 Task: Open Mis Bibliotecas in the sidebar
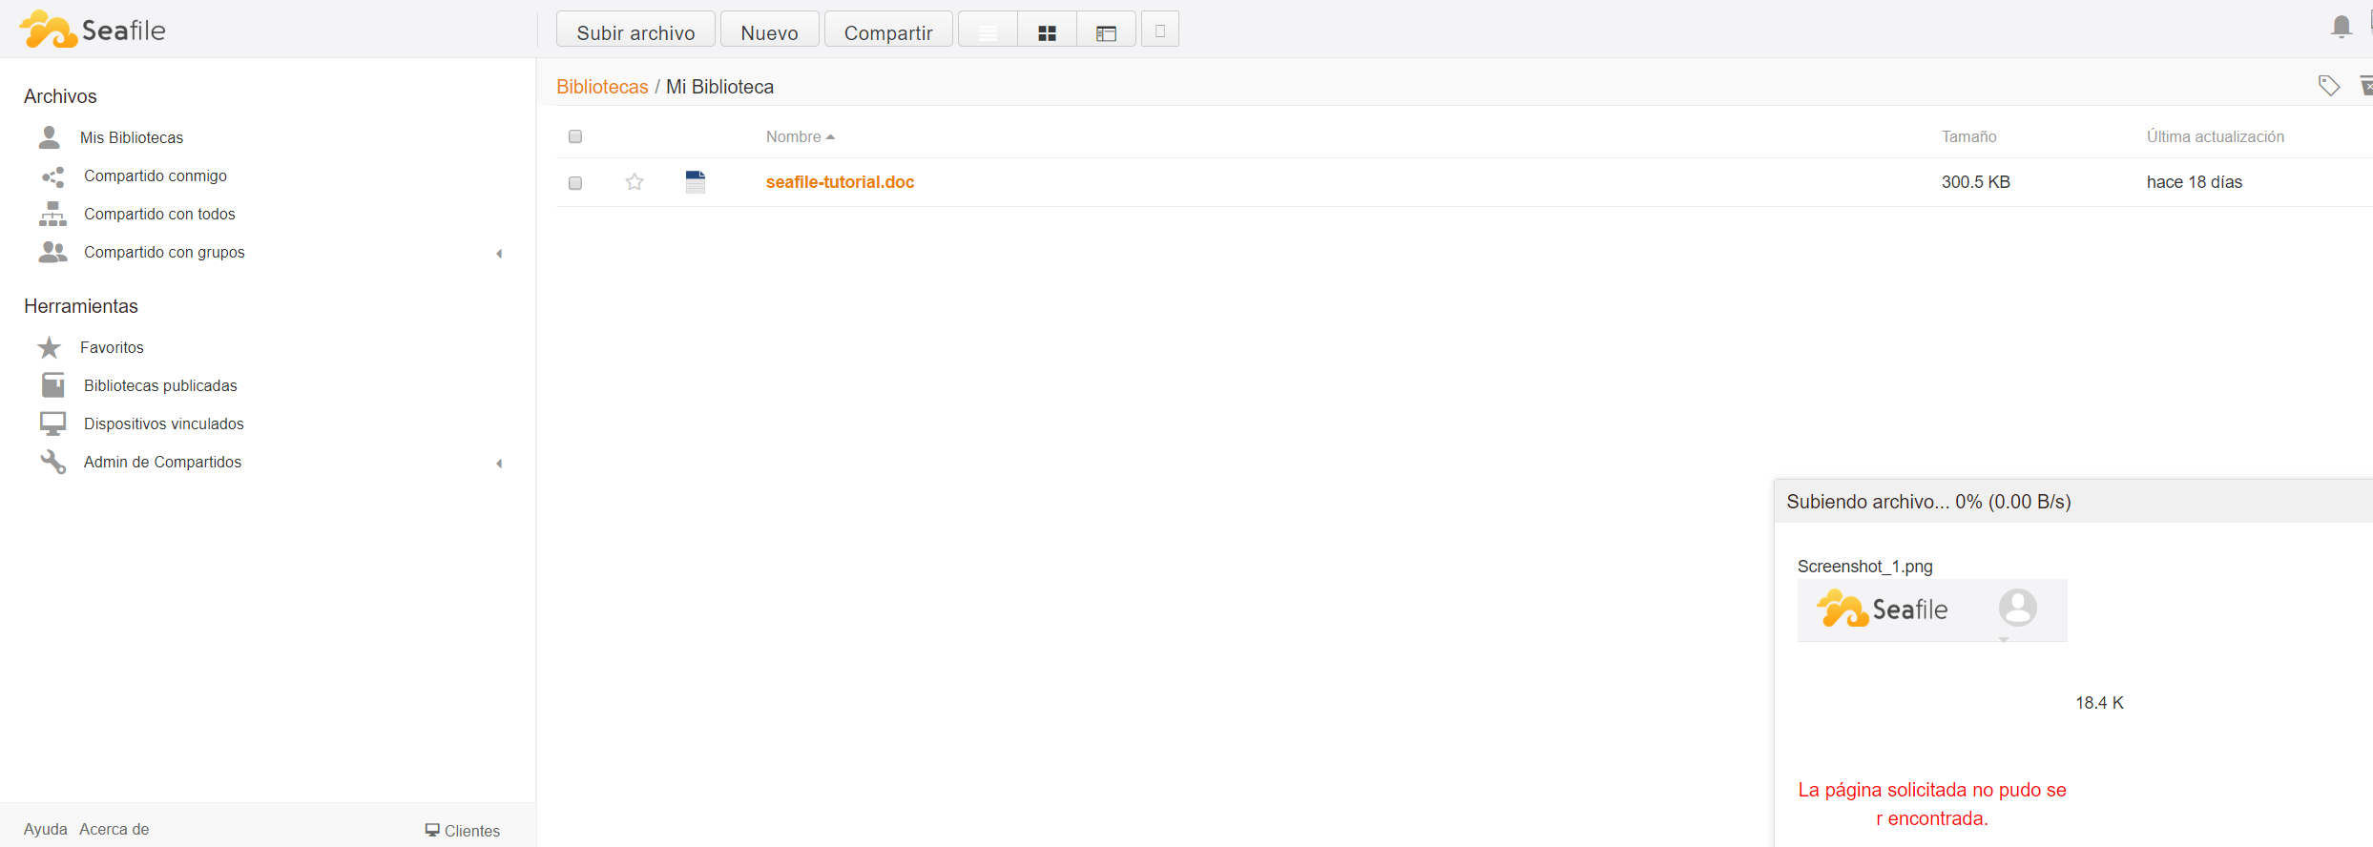tap(132, 137)
